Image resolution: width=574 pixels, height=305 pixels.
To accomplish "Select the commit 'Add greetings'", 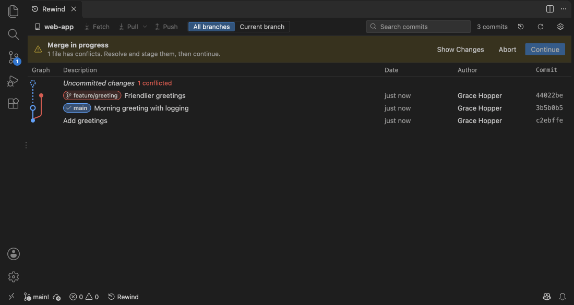I will (300, 120).
